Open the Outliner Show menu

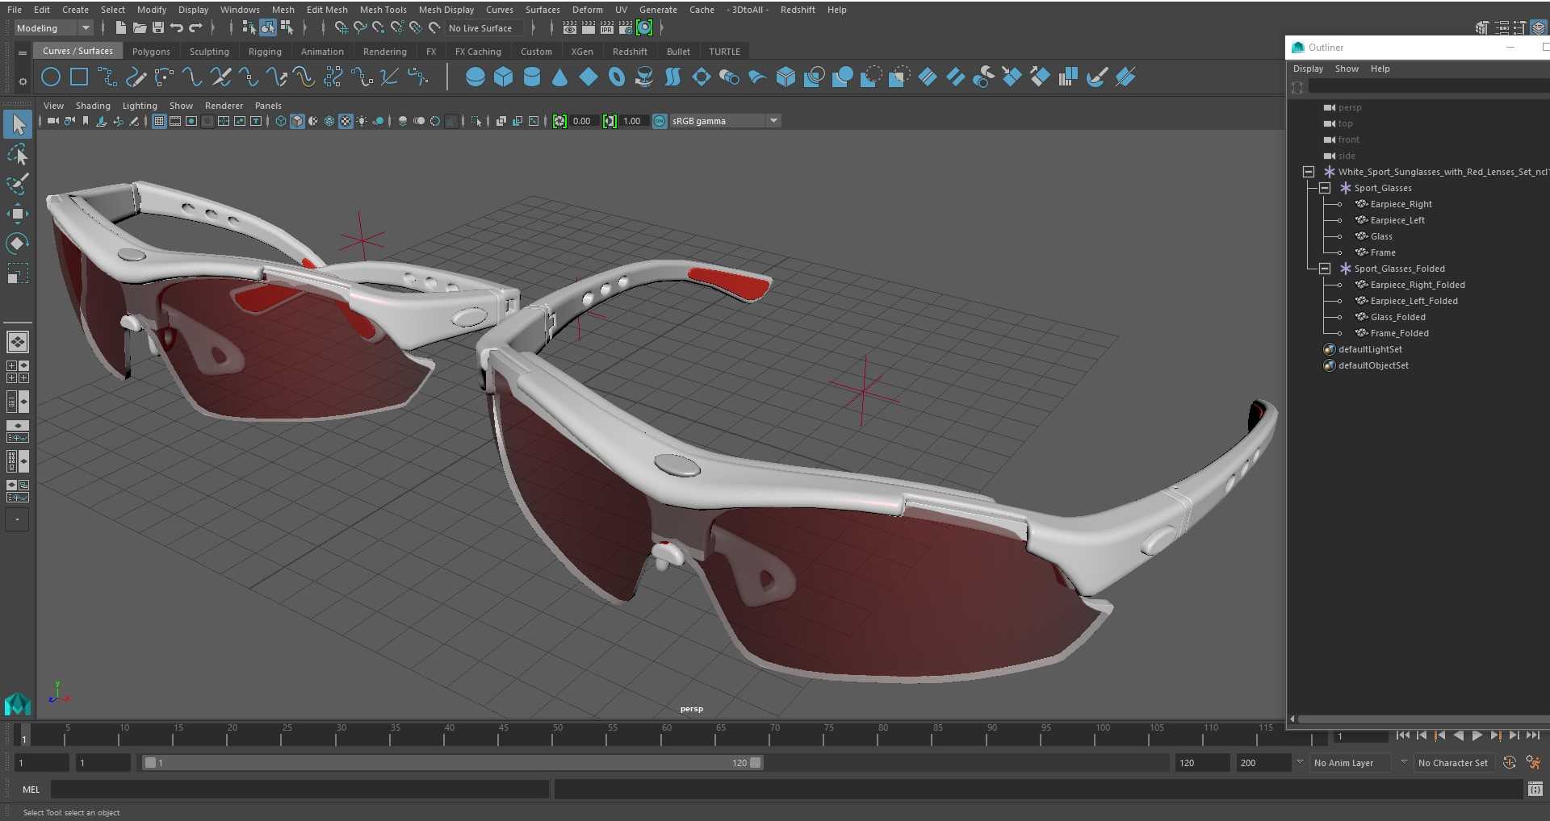[x=1347, y=69]
